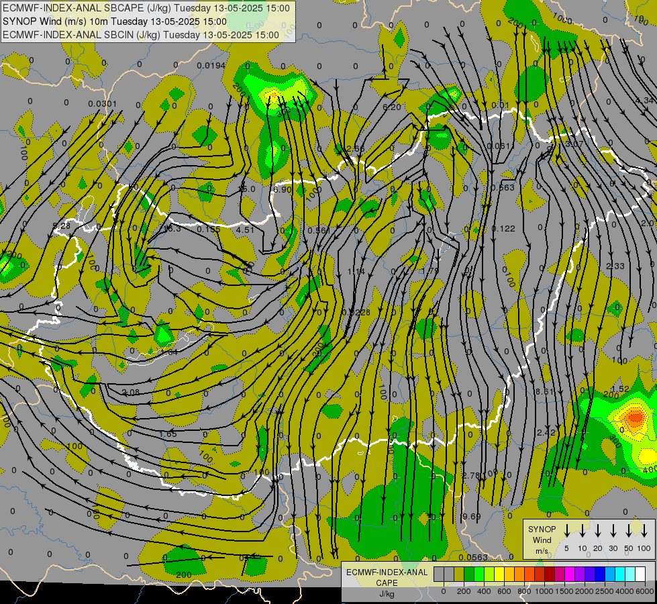The height and width of the screenshot is (604, 657).
Task: Click the wind legend arrow above 5
Action: click(x=567, y=531)
